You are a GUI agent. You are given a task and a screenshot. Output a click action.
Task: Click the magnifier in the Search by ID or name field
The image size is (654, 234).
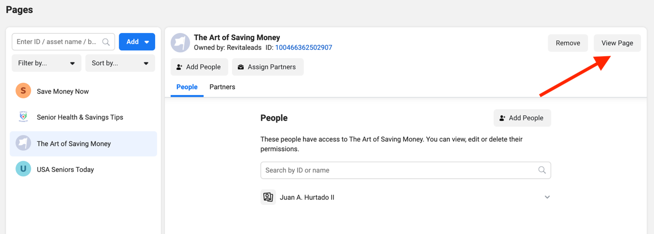542,170
